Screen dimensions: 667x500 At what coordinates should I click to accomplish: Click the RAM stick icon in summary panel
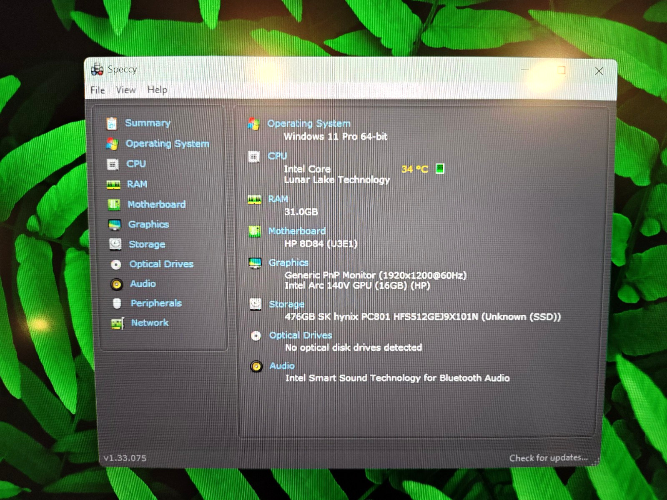point(254,200)
